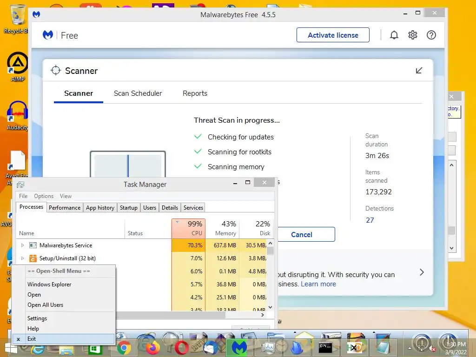Open Opera from the taskbar
Screen dimensions: 476x357
pos(182,348)
